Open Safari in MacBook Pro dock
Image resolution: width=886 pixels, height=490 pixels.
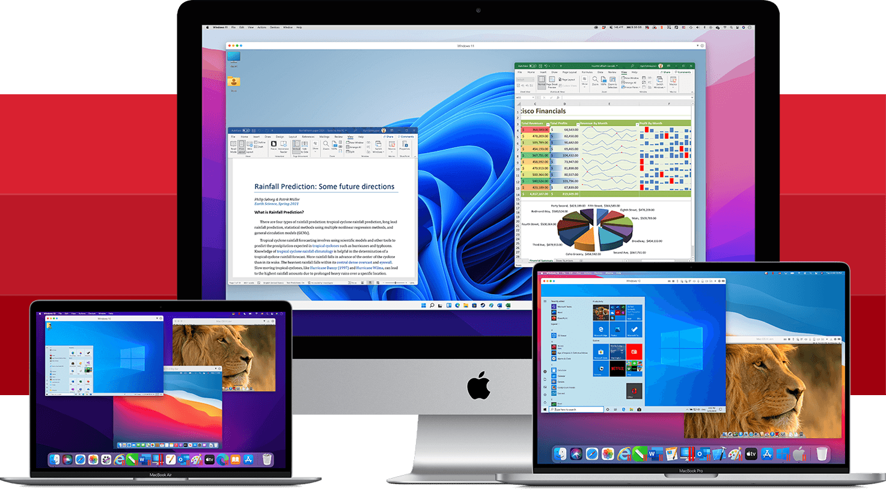(592, 454)
